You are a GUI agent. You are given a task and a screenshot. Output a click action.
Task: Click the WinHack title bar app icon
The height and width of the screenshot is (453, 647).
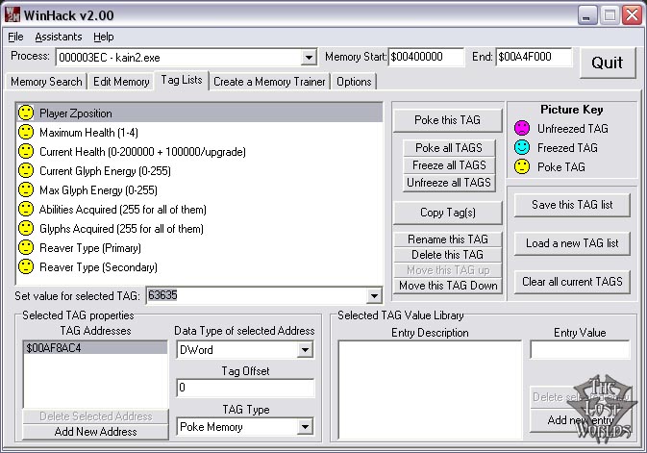pyautogui.click(x=12, y=14)
